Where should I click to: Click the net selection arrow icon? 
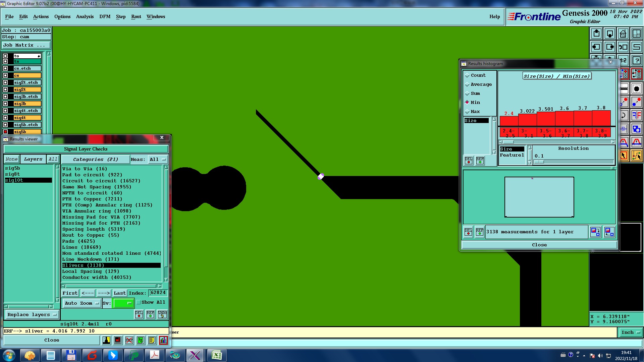point(636,156)
